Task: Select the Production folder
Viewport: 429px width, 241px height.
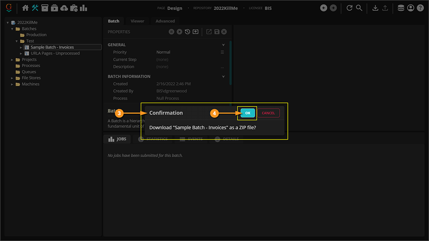Action: [x=36, y=35]
